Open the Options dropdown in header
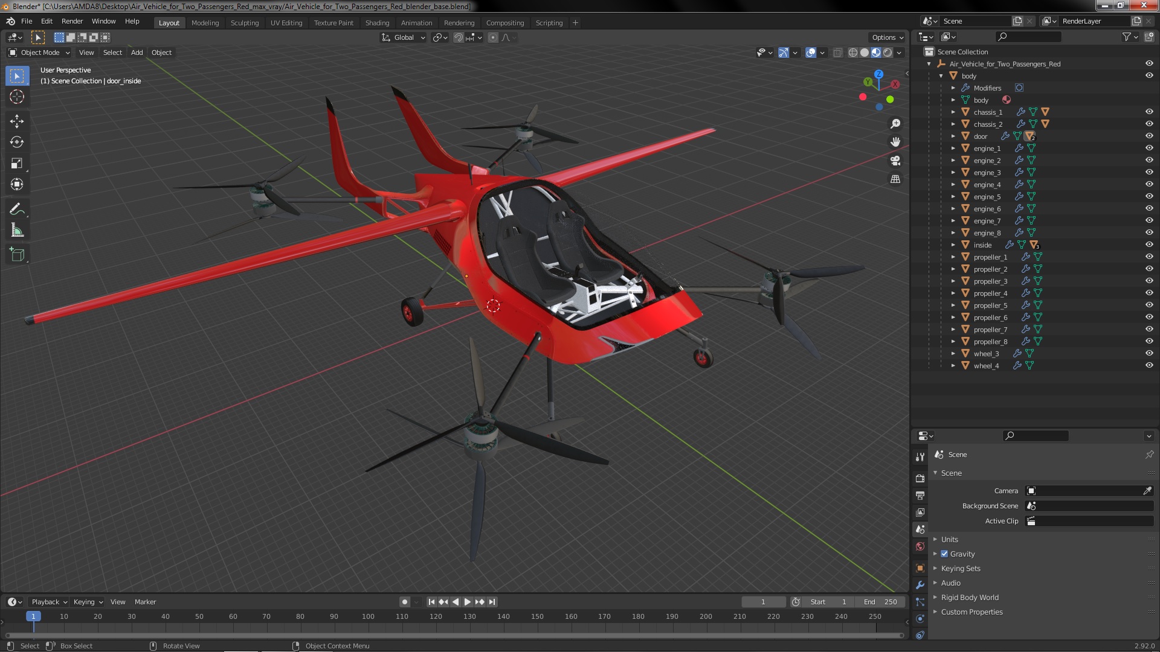Viewport: 1160px width, 652px height. 888,37
